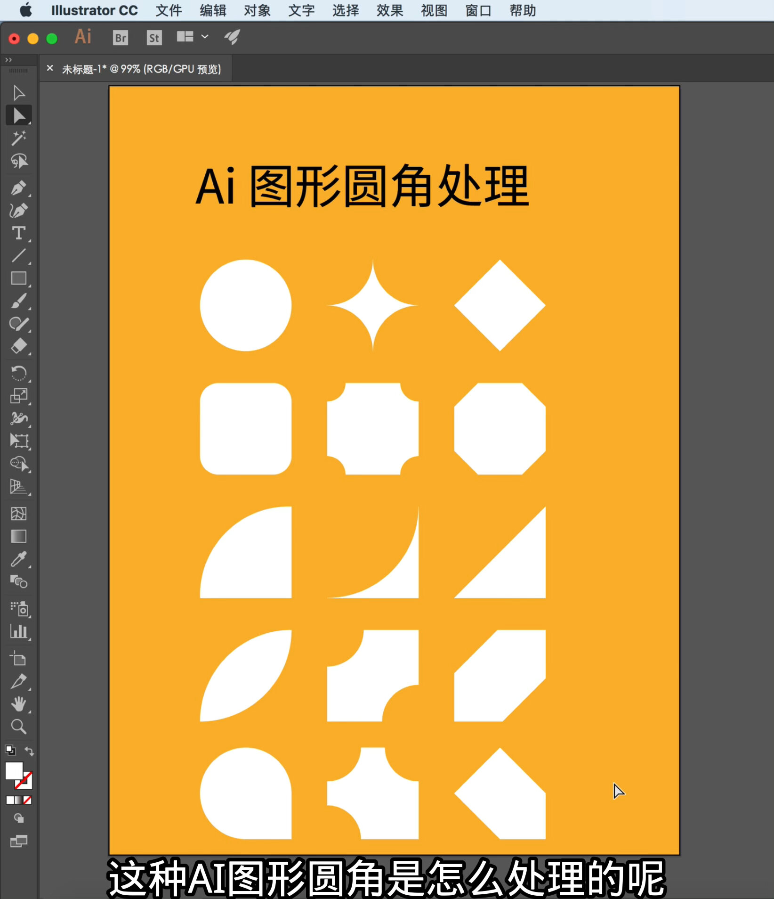The height and width of the screenshot is (899, 774).
Task: Open the 效果 menu
Action: [x=390, y=10]
